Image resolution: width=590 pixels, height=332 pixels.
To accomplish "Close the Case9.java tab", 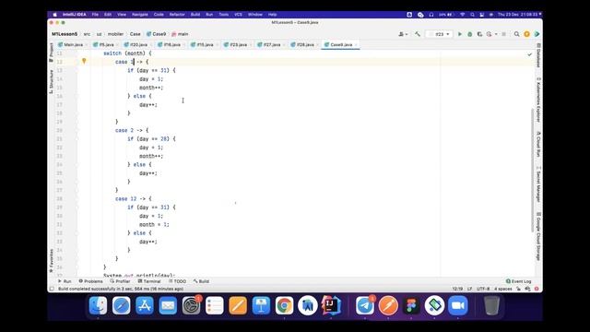I will [356, 45].
